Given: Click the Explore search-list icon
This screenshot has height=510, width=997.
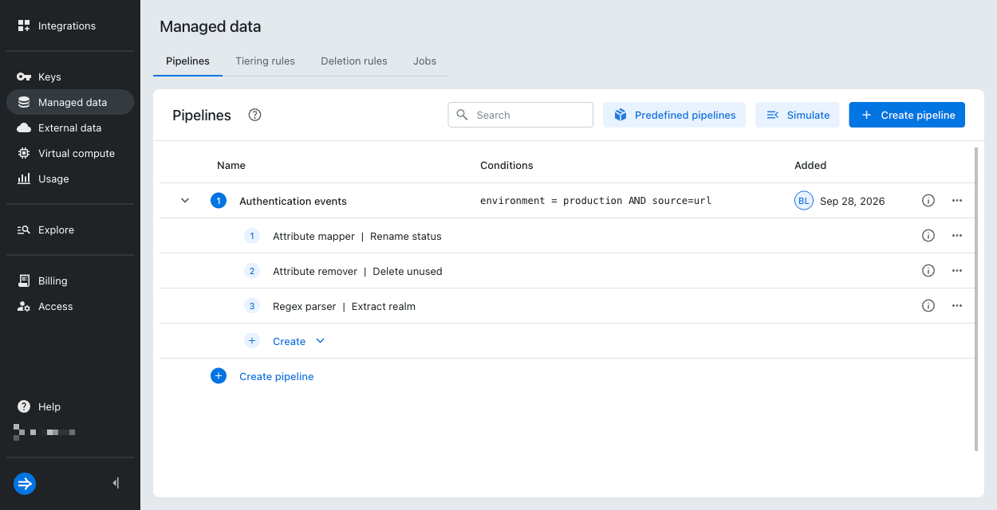Looking at the screenshot, I should coord(24,229).
